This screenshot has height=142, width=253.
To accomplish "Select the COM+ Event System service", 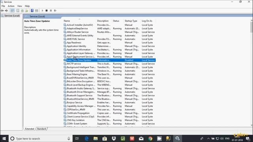I will pyautogui.click(x=110, y=124).
